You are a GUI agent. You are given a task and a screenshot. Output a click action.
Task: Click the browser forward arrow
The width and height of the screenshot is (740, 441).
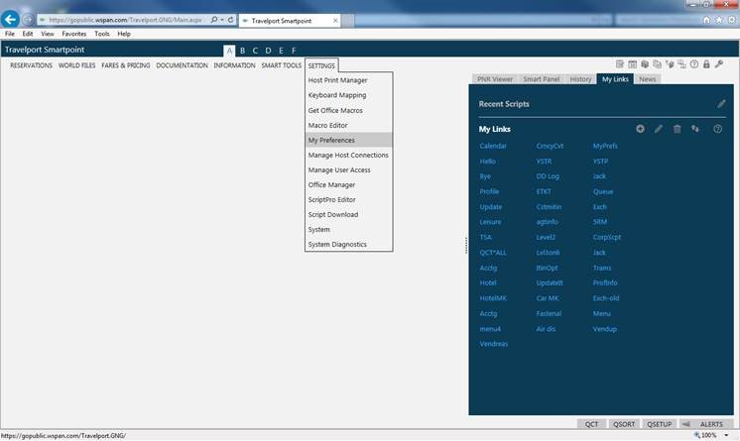tap(28, 20)
